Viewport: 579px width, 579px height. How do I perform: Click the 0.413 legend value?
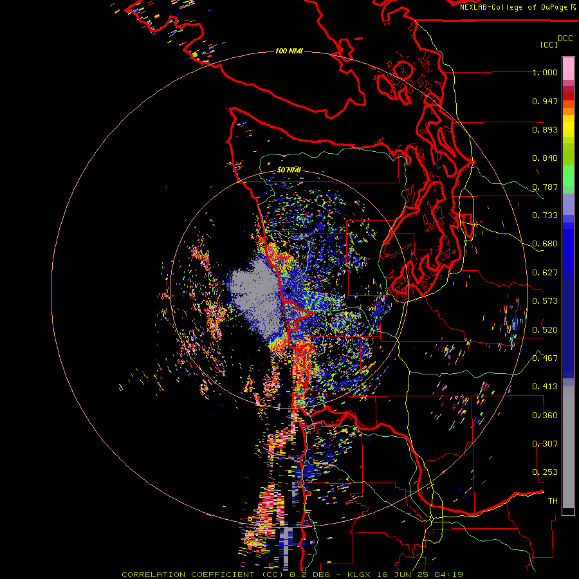click(545, 387)
